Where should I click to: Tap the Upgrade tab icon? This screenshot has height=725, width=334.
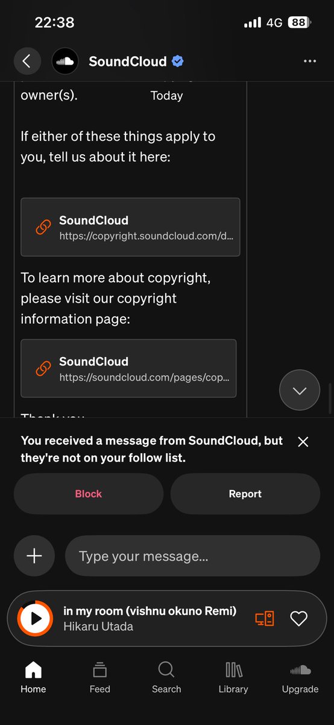click(x=300, y=670)
